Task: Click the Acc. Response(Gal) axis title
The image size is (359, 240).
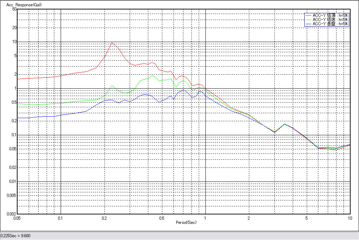Action: click(21, 5)
